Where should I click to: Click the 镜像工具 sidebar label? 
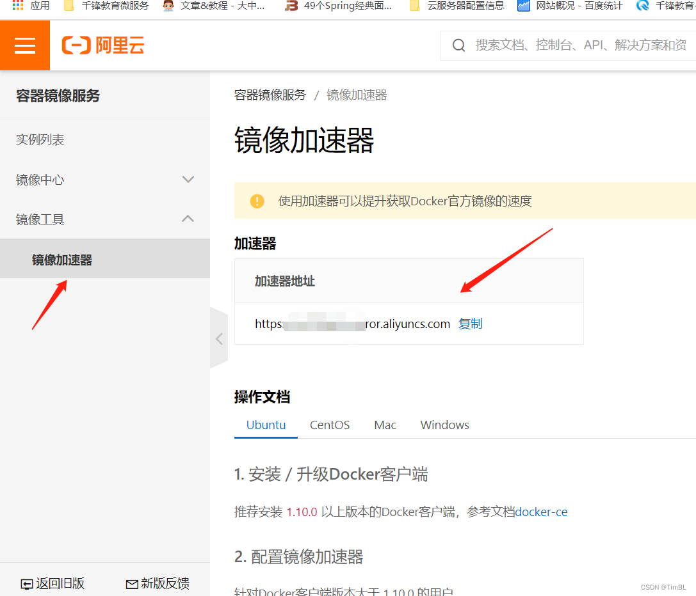click(40, 219)
